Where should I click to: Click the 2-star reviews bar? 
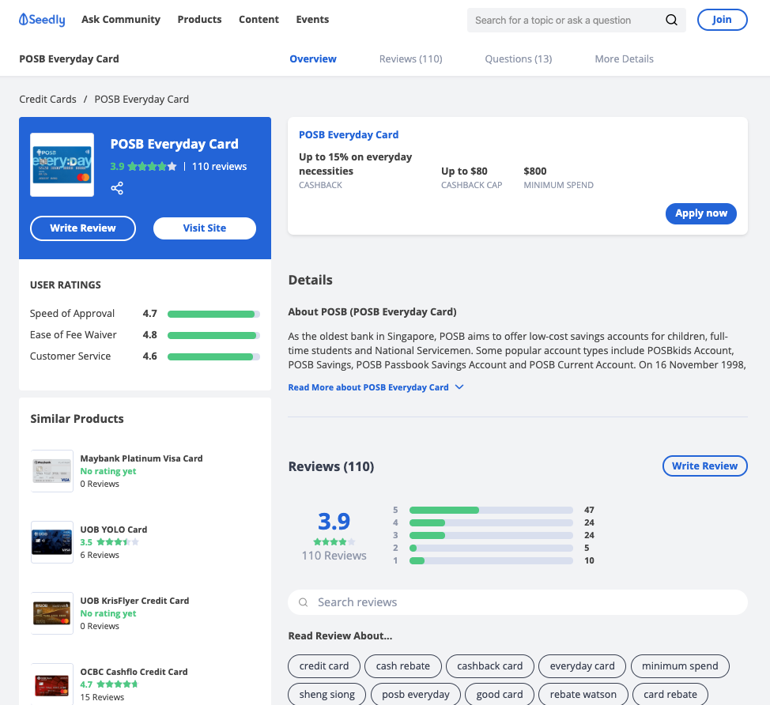click(x=491, y=548)
